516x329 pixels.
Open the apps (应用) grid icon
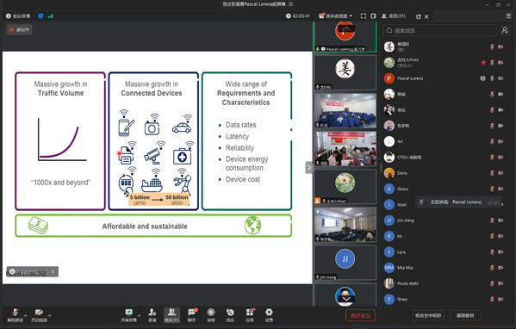(x=250, y=315)
